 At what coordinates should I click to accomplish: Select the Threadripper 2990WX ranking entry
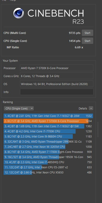[x=48, y=142]
